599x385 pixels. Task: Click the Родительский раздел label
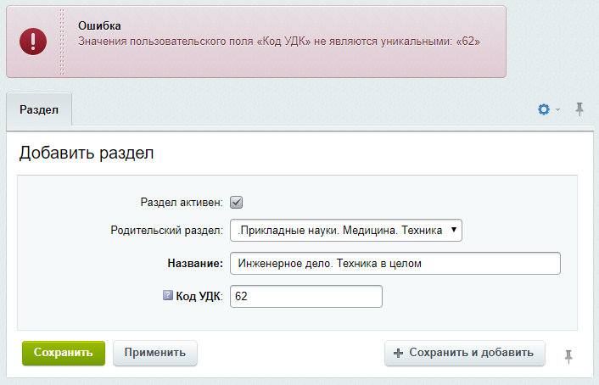click(x=166, y=230)
